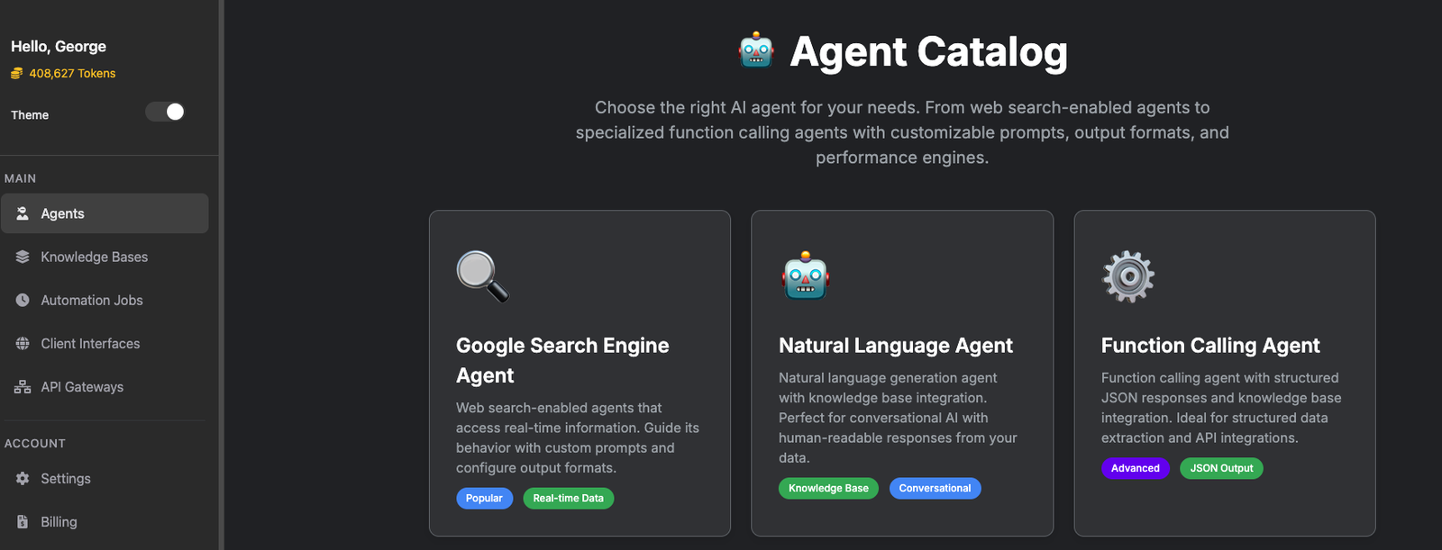The height and width of the screenshot is (550, 1442).
Task: Click the token coins icon
Action: click(16, 74)
